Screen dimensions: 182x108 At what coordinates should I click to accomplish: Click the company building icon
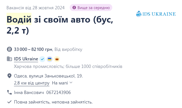pyautogui.click(x=9, y=59)
